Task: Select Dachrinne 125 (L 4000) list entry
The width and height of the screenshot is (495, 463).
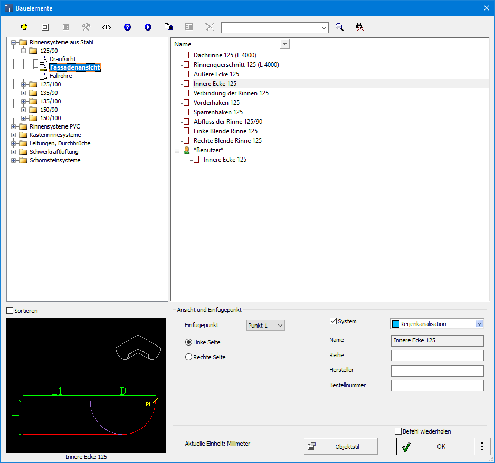Action: (x=225, y=55)
